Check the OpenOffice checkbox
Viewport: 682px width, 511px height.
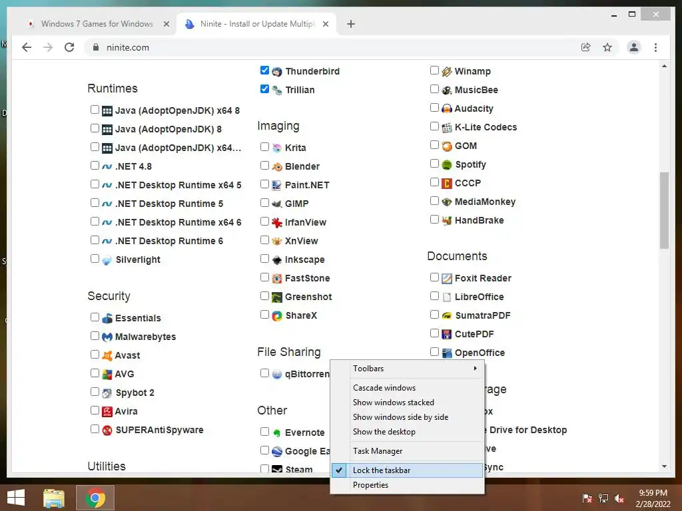point(434,351)
